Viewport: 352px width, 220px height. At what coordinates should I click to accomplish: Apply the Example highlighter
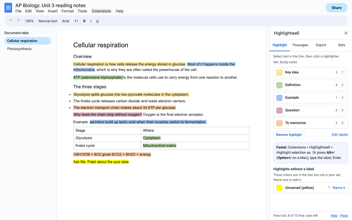(x=311, y=98)
